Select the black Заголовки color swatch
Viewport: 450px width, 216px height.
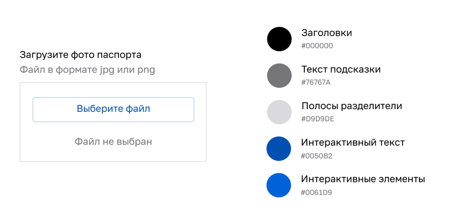(279, 39)
